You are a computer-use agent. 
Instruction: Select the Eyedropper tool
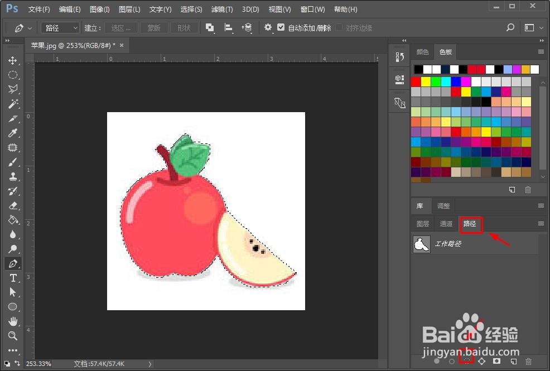[13, 133]
